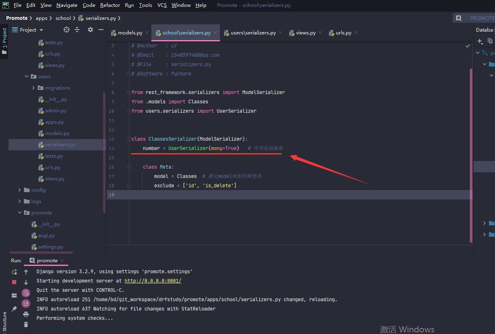Click the editor vertical scrollbar
Viewport: 495px width, 334px height.
coord(471,155)
